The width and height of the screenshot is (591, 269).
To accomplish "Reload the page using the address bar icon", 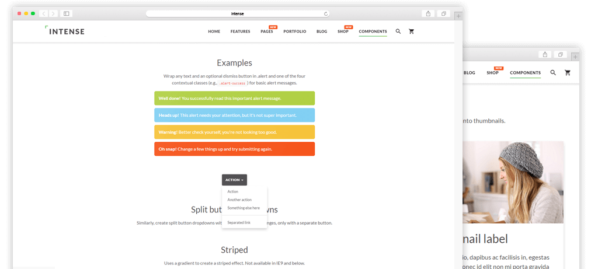I will (326, 13).
